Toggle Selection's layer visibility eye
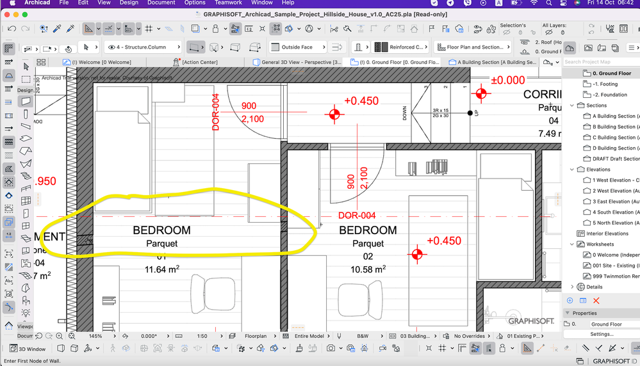The image size is (640, 366). tap(507, 32)
